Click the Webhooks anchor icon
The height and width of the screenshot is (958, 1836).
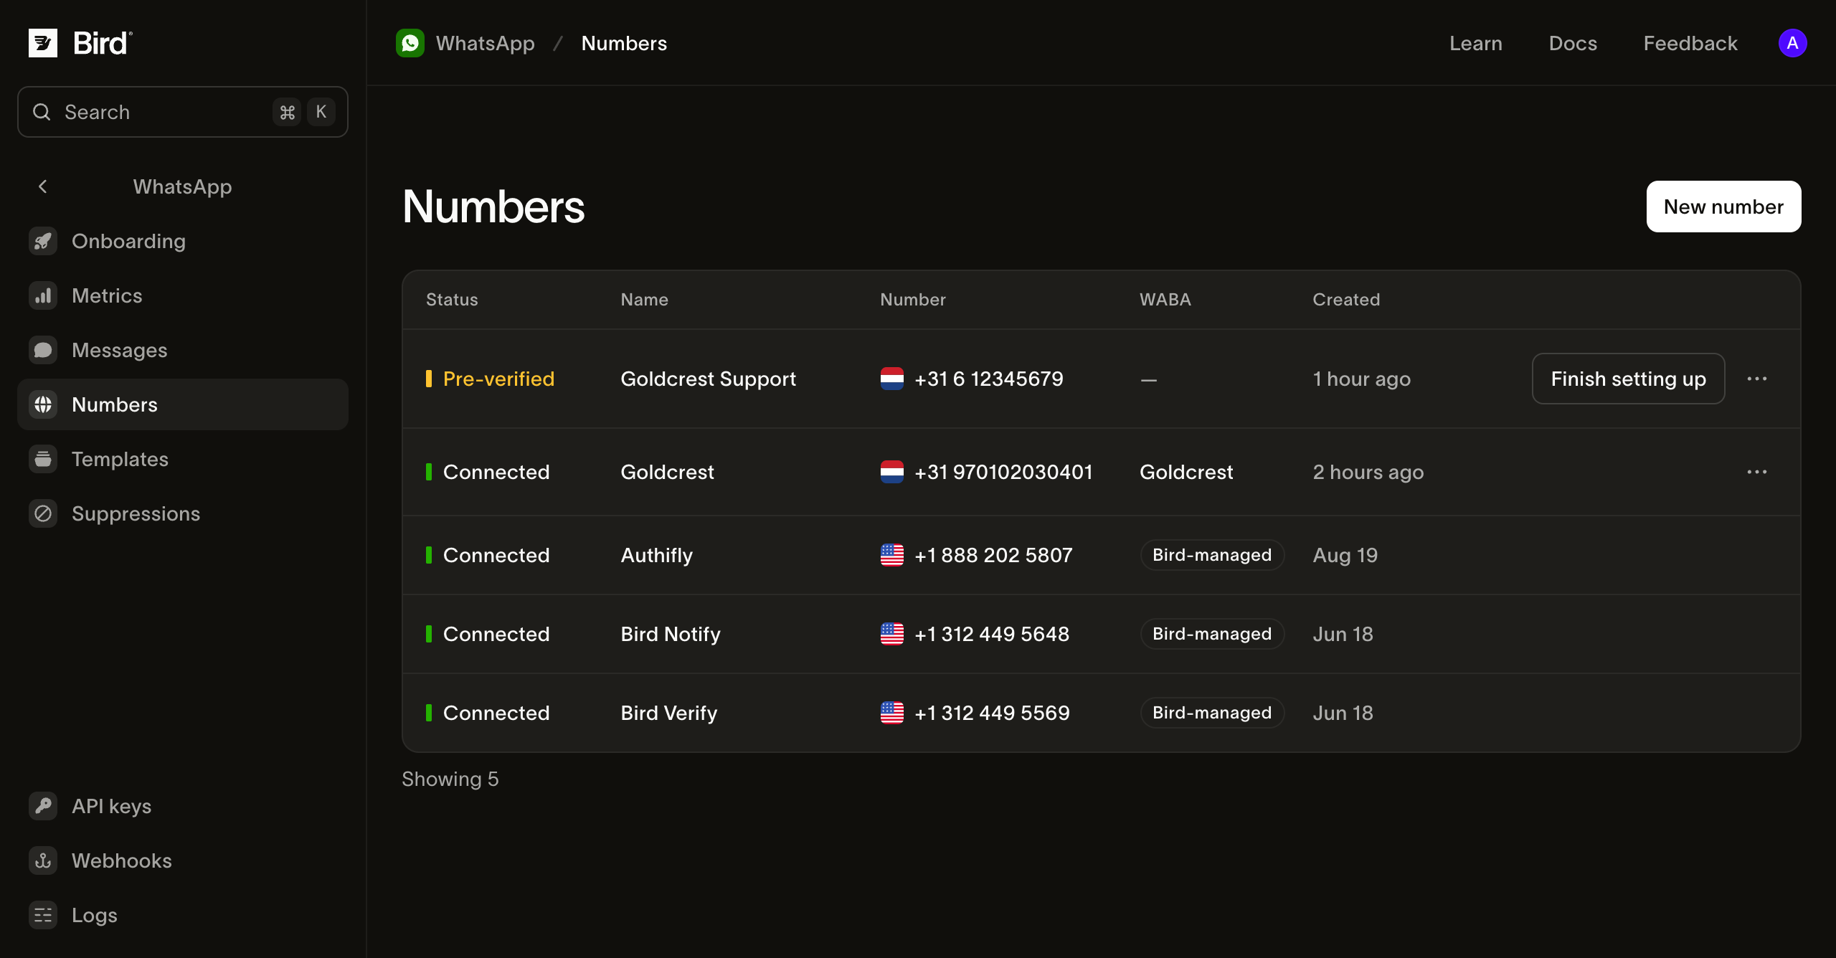43,860
